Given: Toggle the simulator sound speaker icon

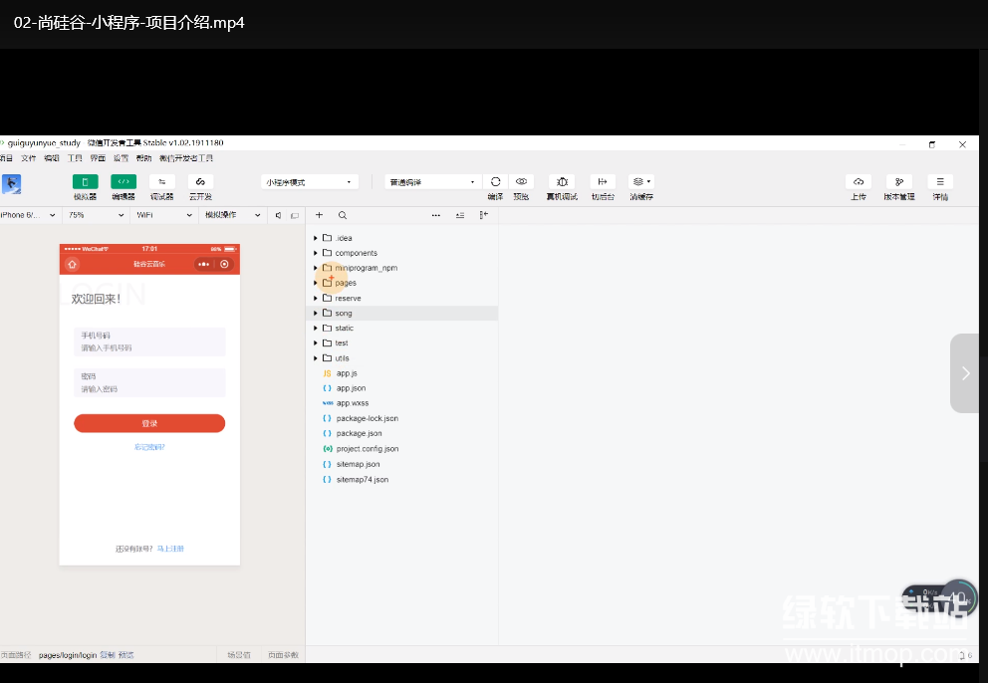Looking at the screenshot, I should point(278,215).
